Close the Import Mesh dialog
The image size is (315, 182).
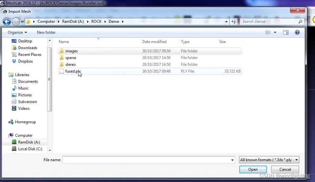tap(298, 10)
